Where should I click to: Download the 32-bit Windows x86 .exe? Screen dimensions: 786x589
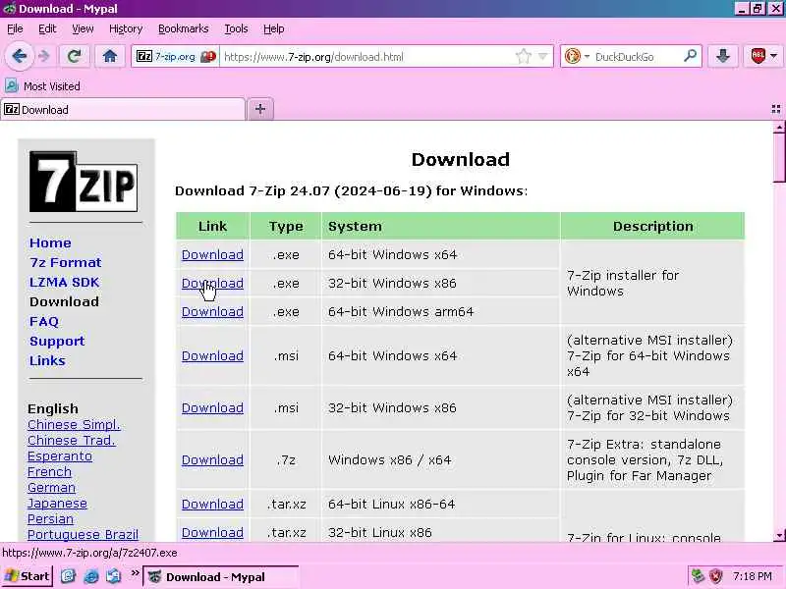click(x=212, y=283)
